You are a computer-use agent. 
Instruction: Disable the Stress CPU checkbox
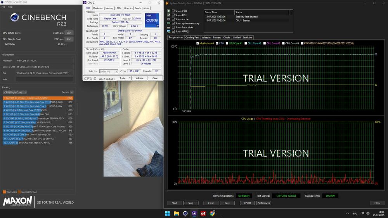173,11
